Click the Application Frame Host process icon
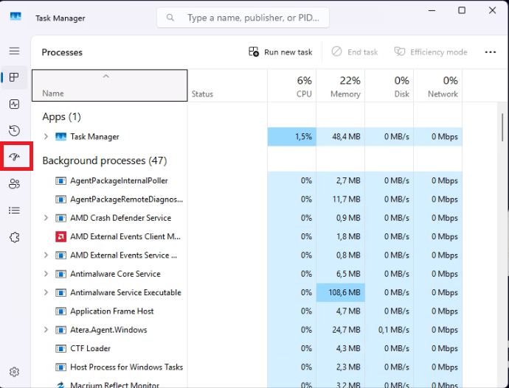509x388 pixels. [x=60, y=311]
